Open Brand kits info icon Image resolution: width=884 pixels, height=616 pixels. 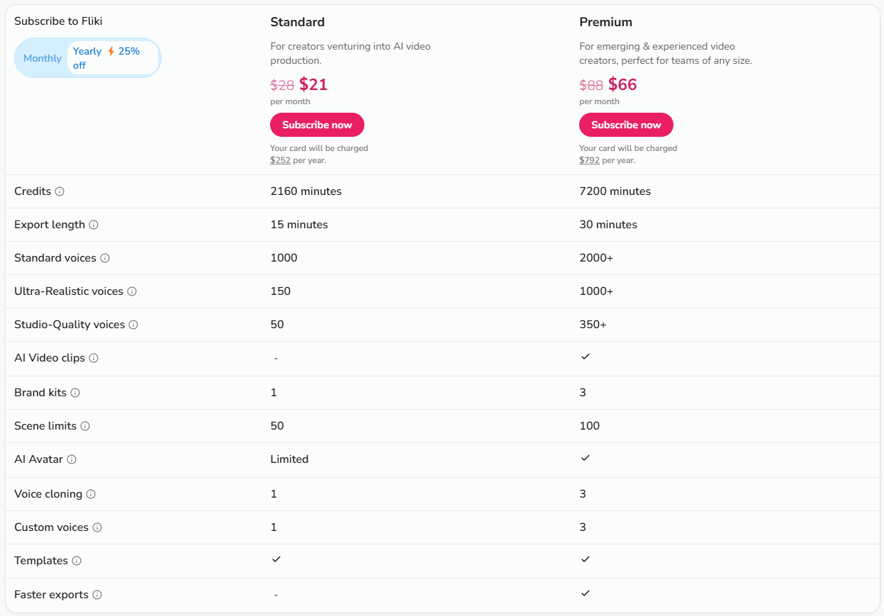pos(75,393)
